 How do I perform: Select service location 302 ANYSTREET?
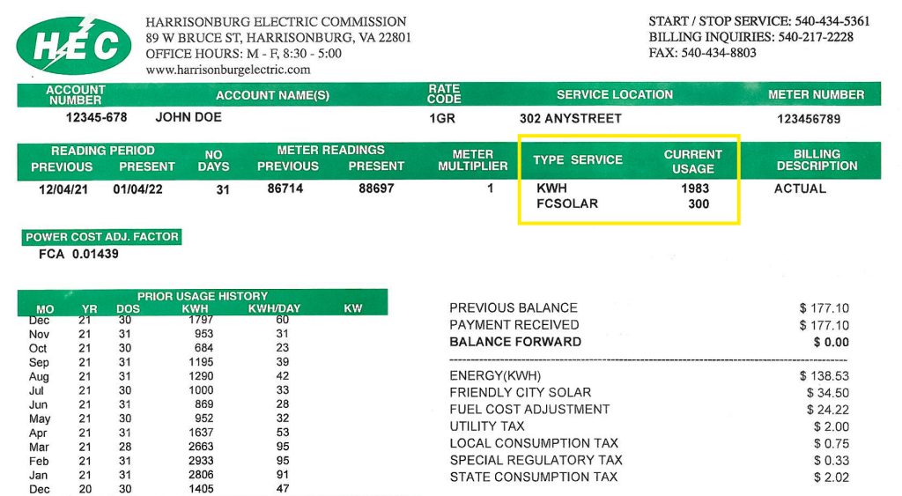[x=570, y=119]
